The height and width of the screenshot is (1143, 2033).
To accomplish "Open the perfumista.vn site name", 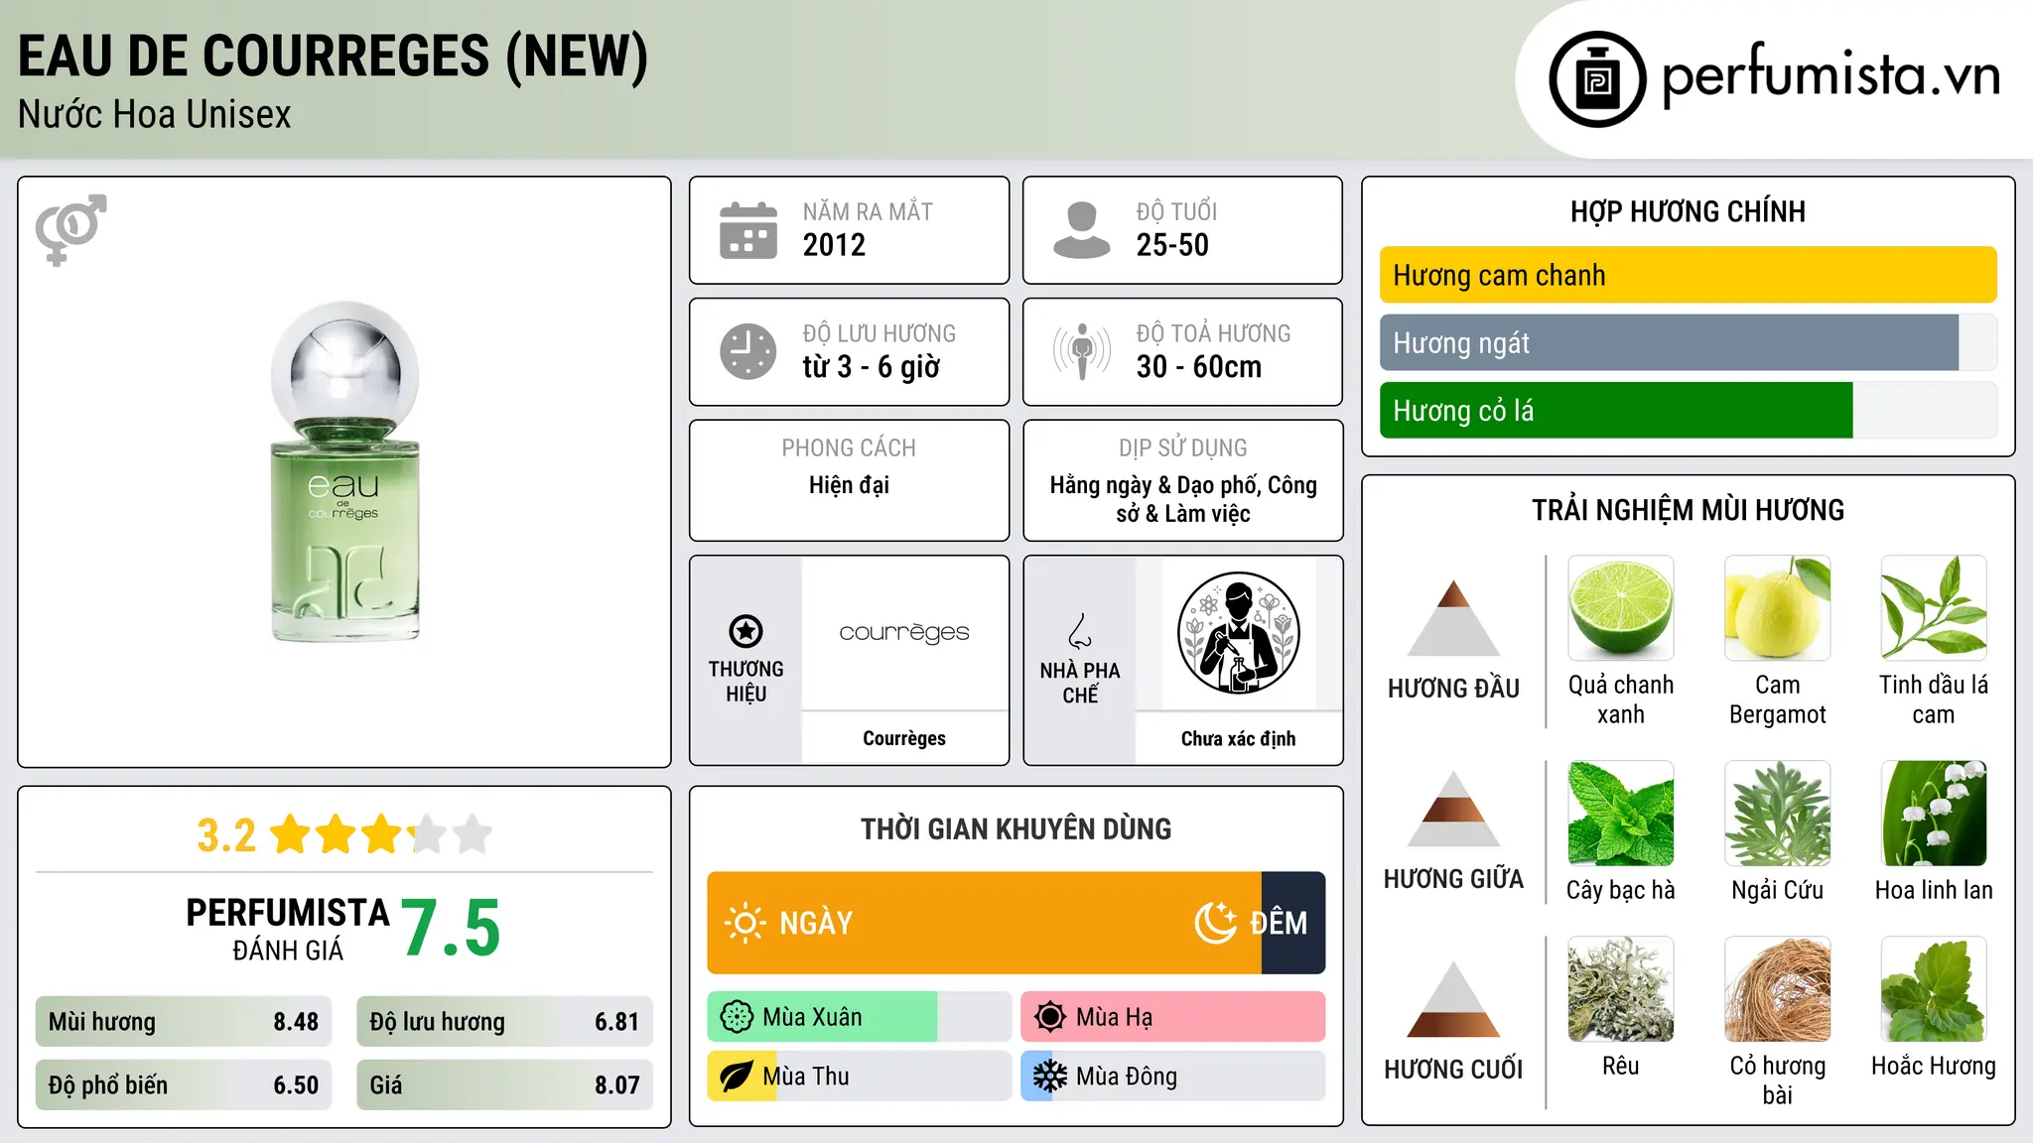I will point(1831,76).
